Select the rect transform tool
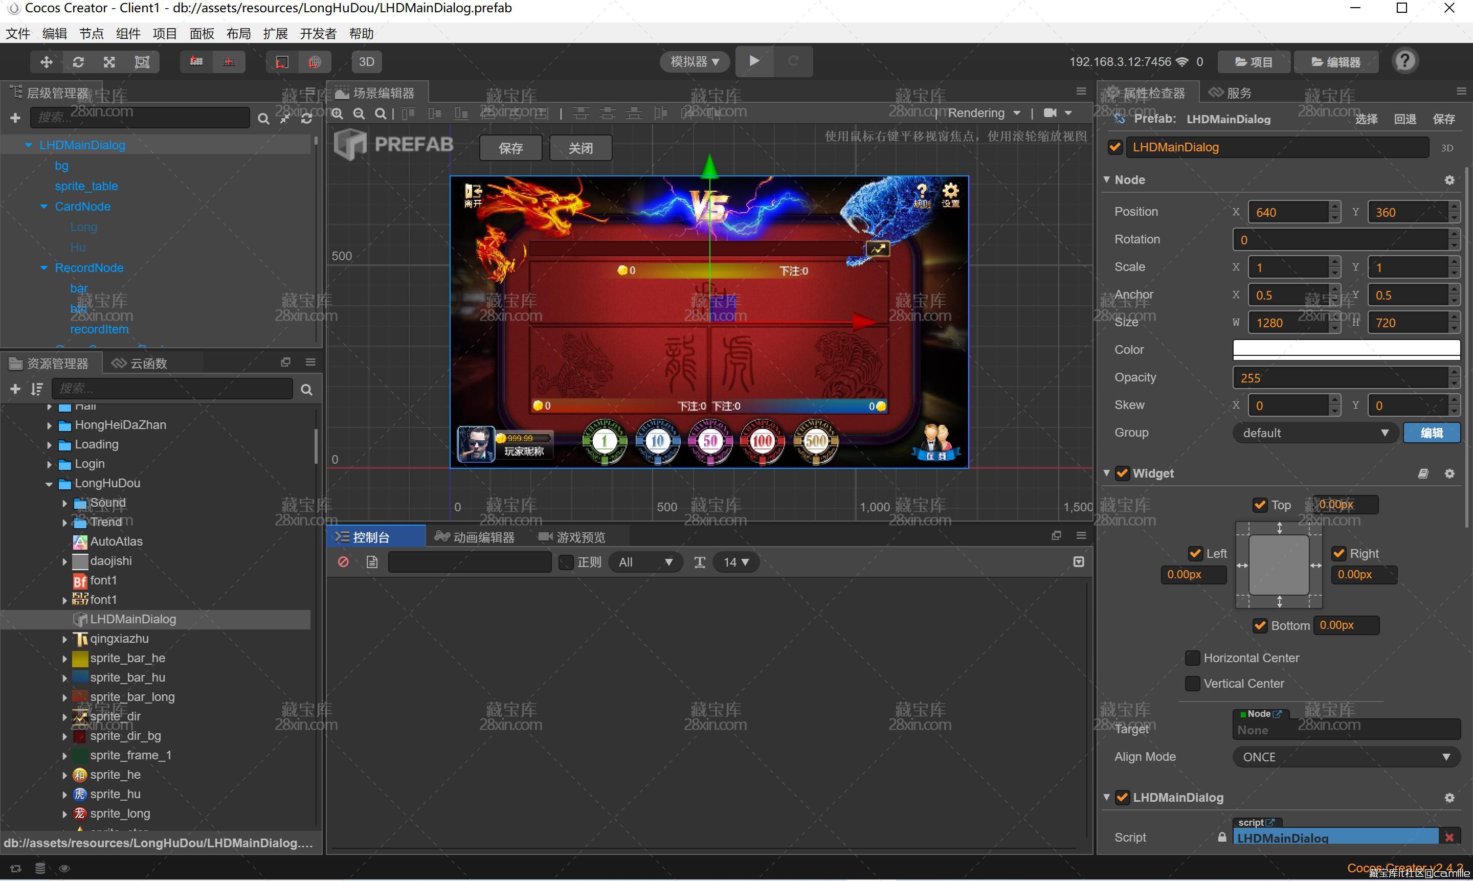This screenshot has height=881, width=1473. click(x=143, y=62)
